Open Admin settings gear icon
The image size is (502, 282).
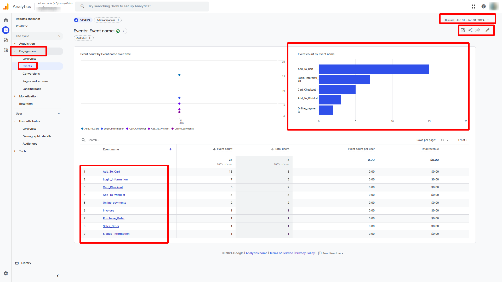pyautogui.click(x=6, y=273)
